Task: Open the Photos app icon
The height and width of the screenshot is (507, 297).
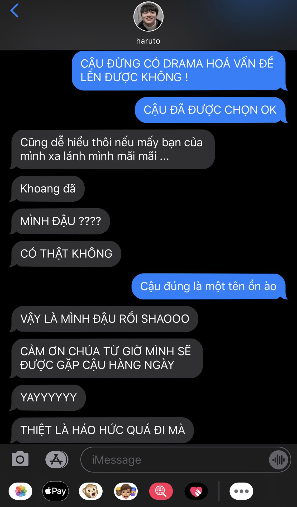Action: pos(21,491)
